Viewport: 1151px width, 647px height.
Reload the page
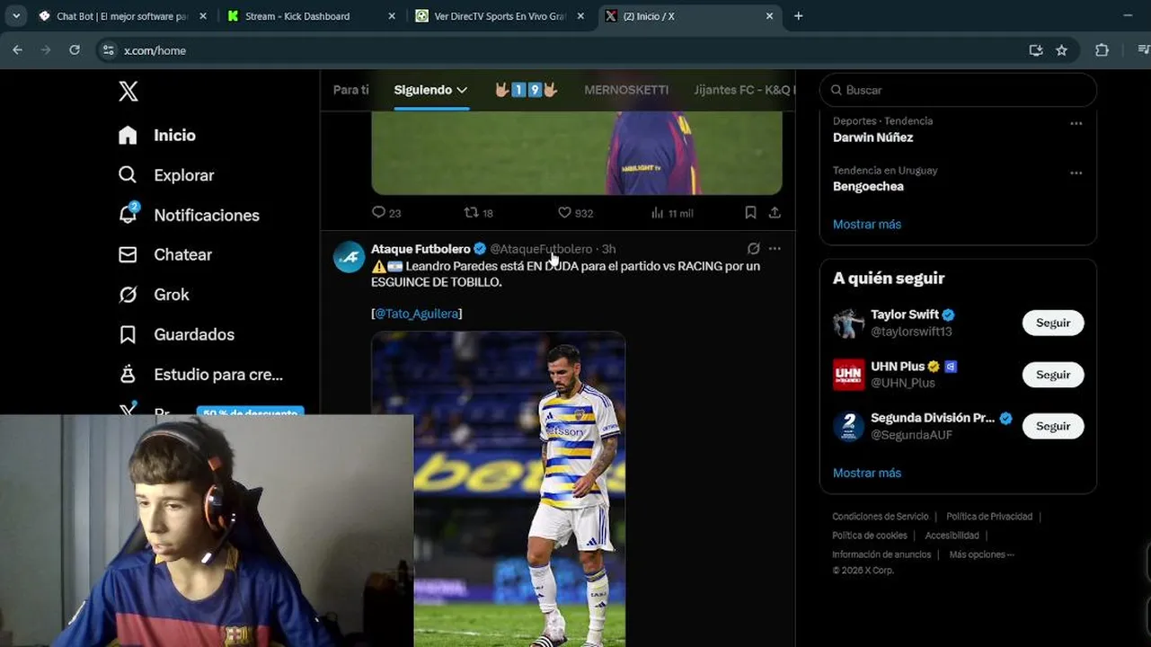pyautogui.click(x=75, y=50)
